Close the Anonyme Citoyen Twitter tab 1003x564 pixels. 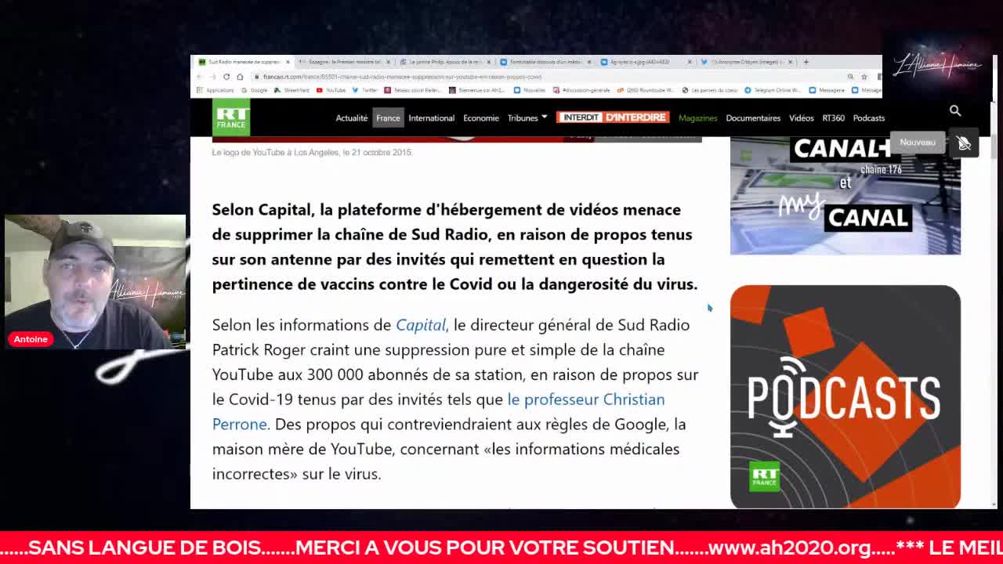[790, 62]
